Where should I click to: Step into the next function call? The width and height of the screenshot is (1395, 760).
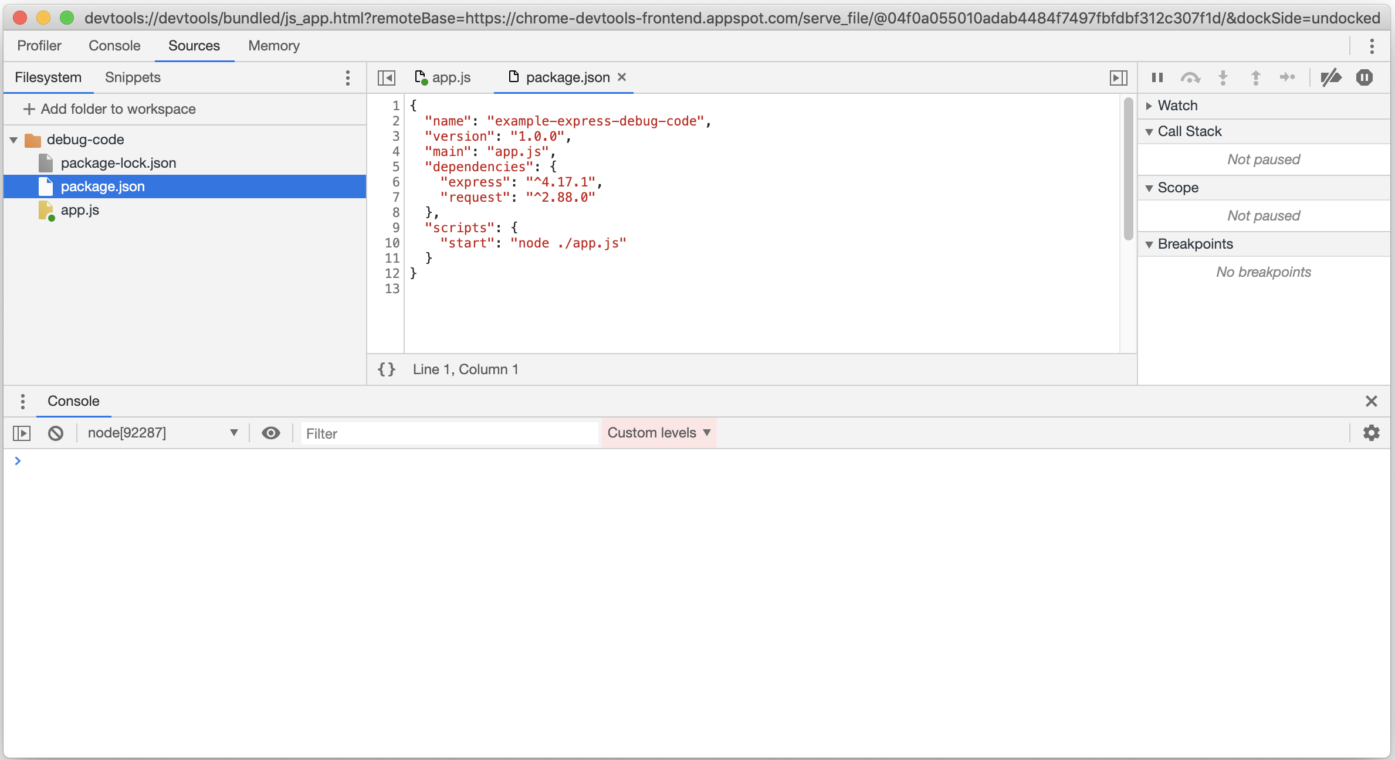tap(1223, 77)
